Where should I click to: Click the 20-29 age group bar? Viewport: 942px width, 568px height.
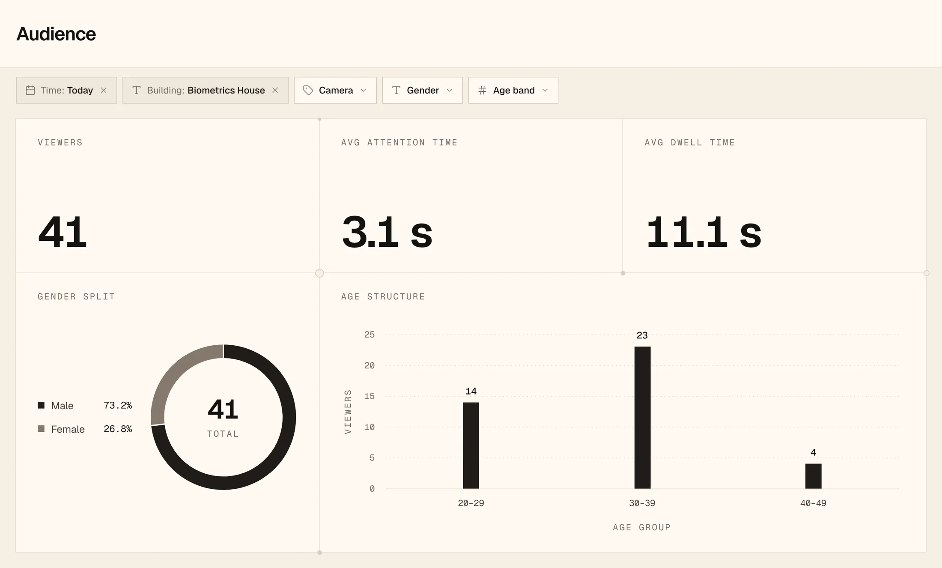pos(471,445)
